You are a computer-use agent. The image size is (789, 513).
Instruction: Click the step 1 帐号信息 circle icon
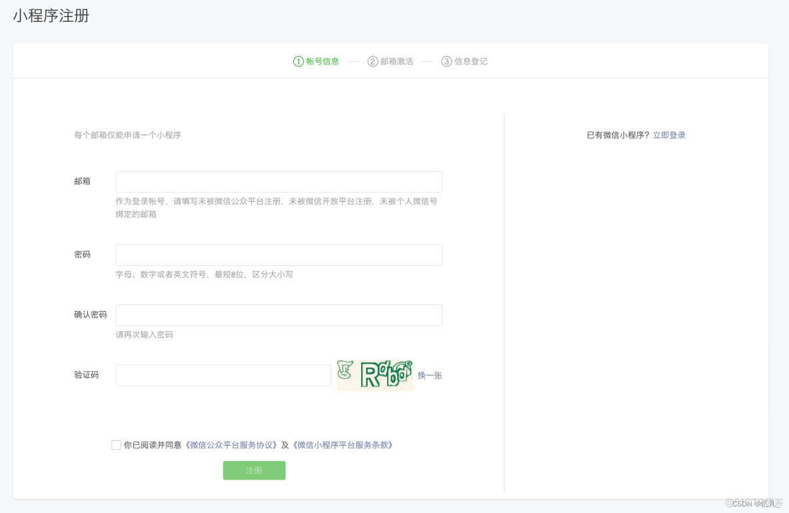(x=297, y=61)
